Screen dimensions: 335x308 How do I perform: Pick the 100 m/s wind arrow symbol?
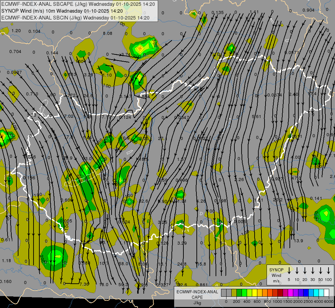[x=328, y=271]
